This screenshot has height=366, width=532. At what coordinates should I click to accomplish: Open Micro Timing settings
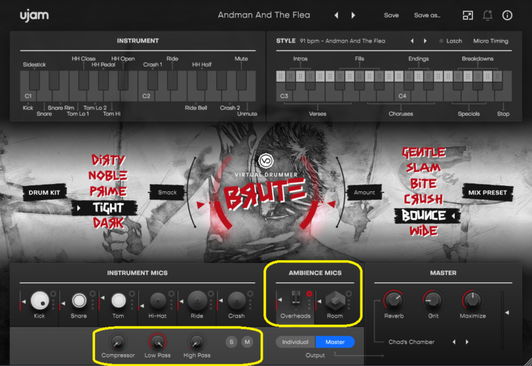491,41
